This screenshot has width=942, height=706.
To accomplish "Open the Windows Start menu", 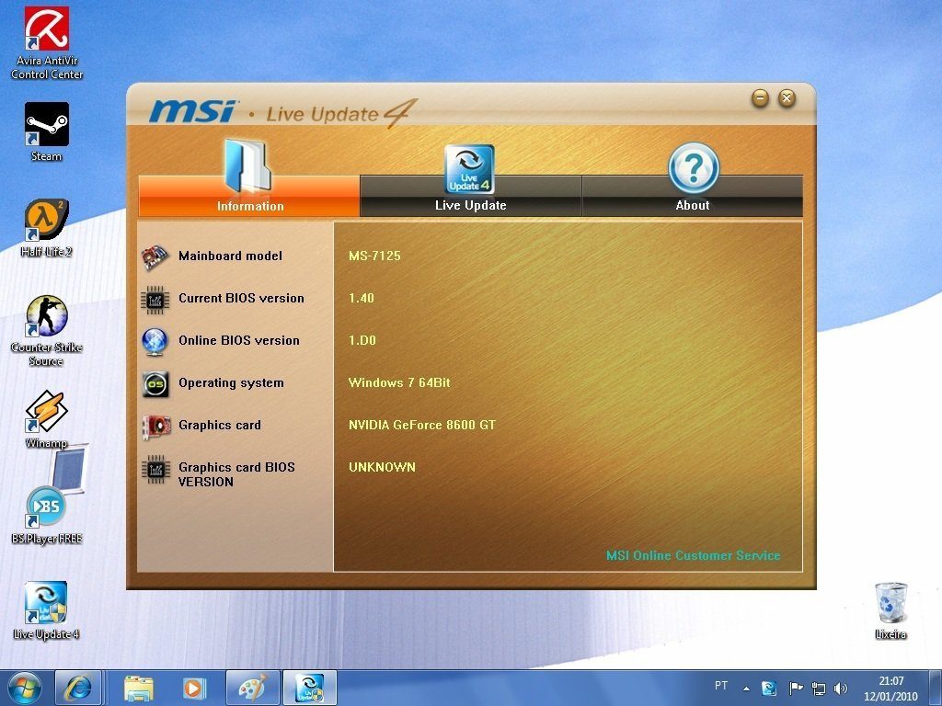I will (x=25, y=688).
